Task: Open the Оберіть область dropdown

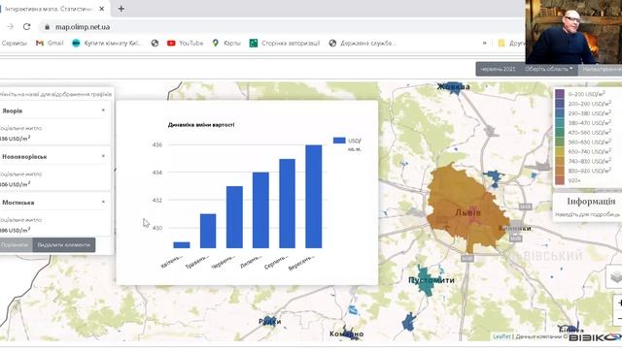Action: point(548,69)
